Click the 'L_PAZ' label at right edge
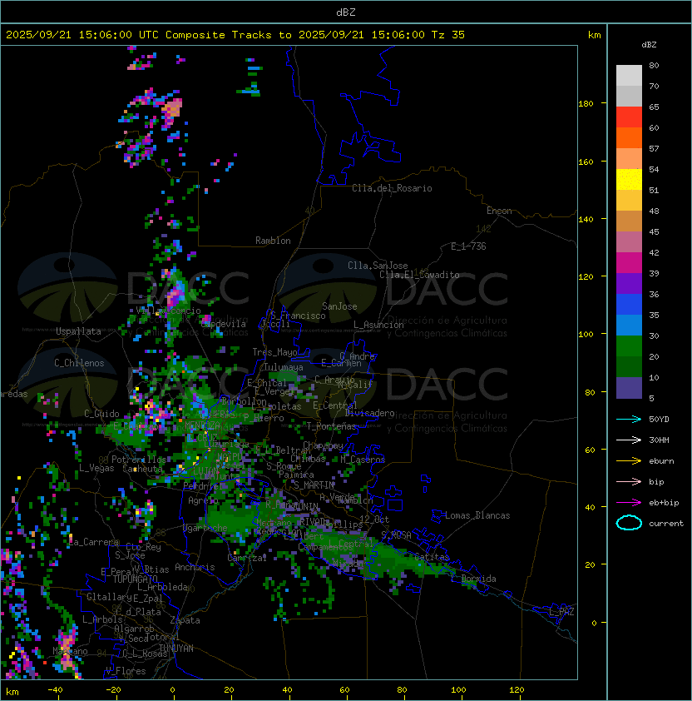The image size is (692, 701). [561, 612]
